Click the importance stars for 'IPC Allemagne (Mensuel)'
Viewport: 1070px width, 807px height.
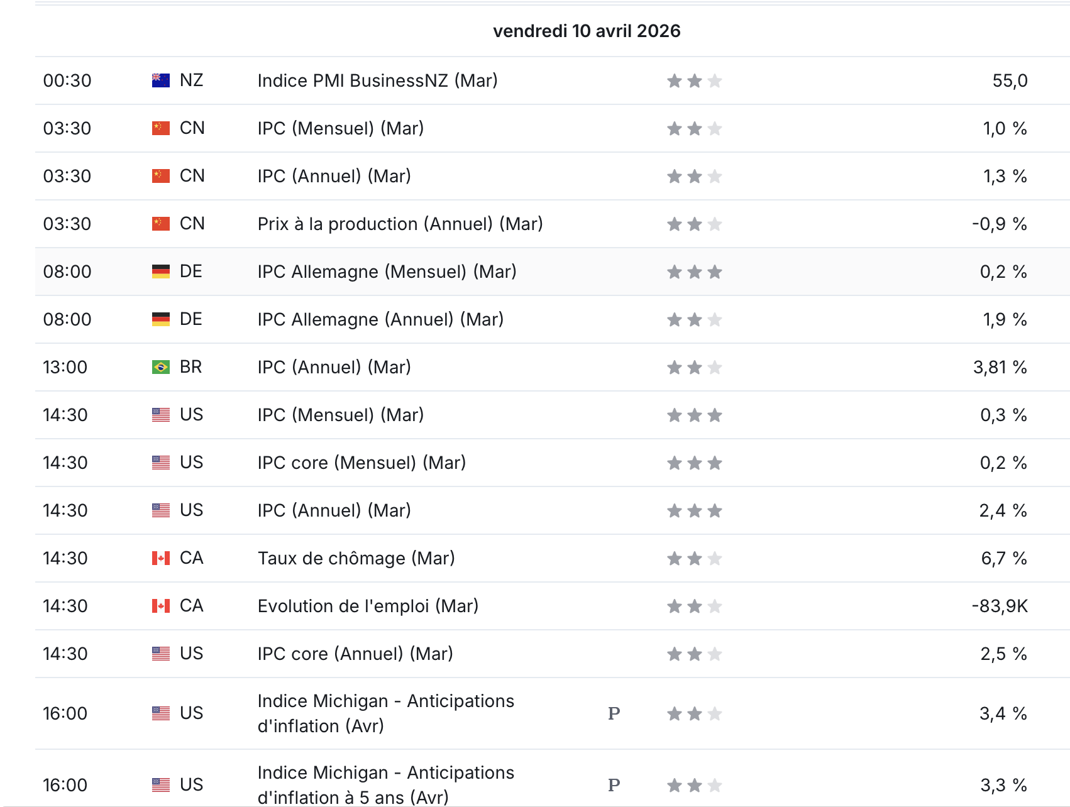tap(695, 272)
